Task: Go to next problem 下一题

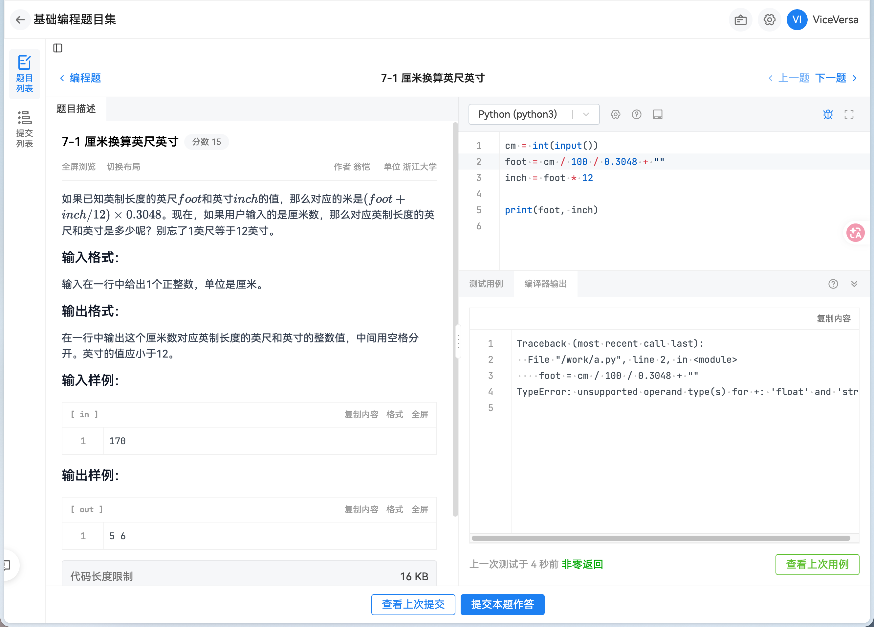Action: (836, 78)
